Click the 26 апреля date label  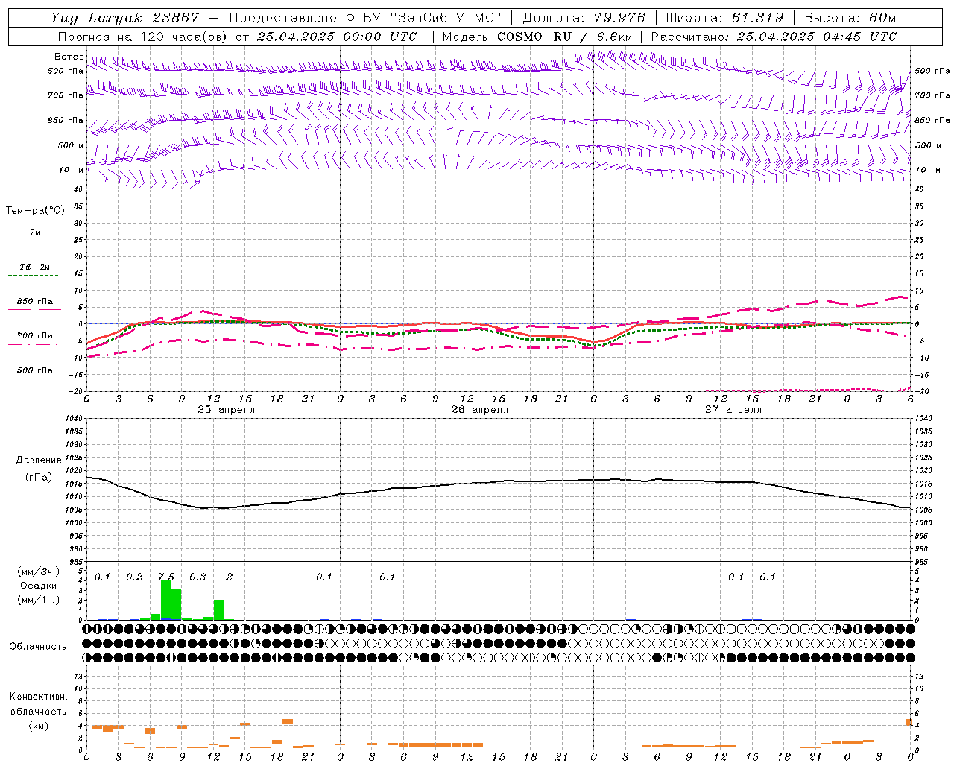[x=479, y=410]
